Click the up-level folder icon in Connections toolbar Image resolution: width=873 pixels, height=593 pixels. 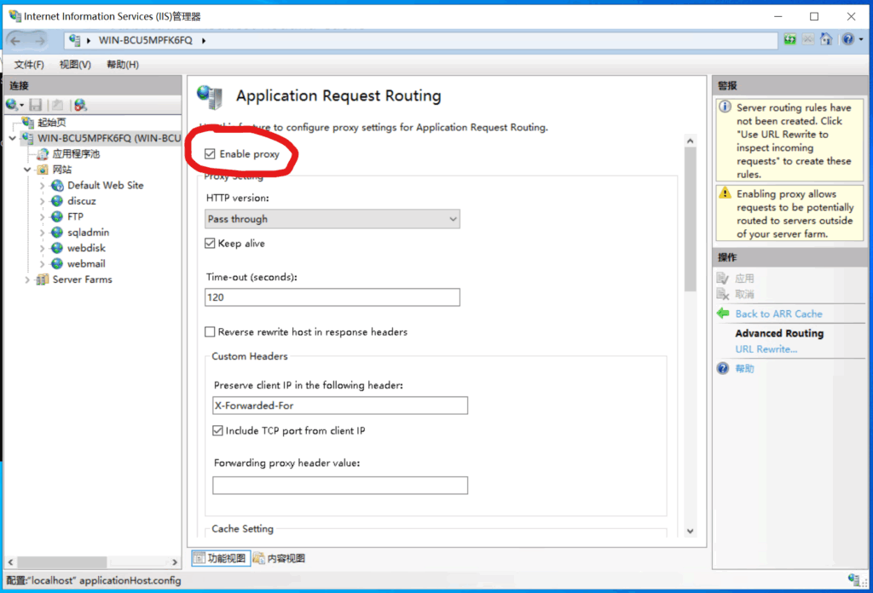[57, 105]
